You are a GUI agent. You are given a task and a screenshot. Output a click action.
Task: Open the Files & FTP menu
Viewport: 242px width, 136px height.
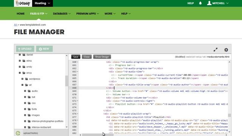coord(39,14)
